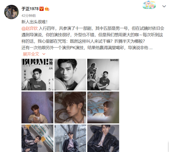169x152 pixels.
Task: Expand full text with 展开全文 link
Action: click(x=31, y=54)
